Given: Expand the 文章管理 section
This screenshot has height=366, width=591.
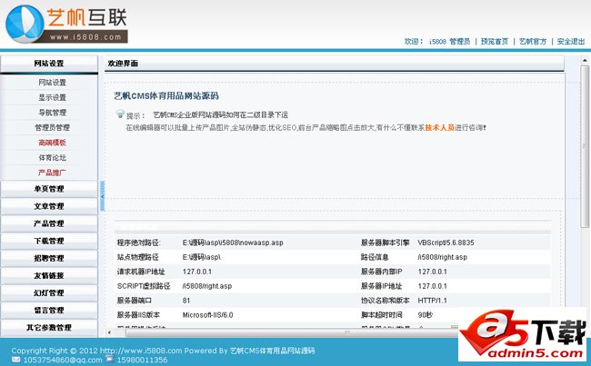Looking at the screenshot, I should [48, 206].
